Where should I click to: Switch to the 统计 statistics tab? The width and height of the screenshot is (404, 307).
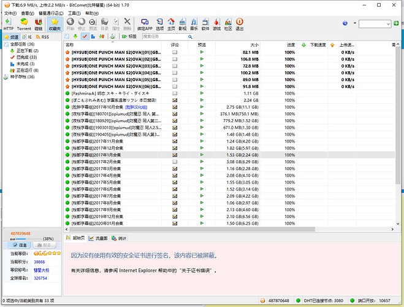click(119, 238)
